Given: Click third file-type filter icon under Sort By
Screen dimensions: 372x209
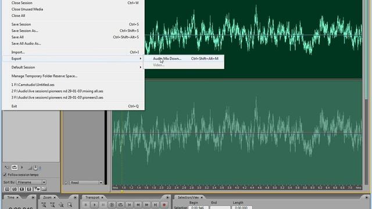Looking at the screenshot, I should click(22, 189).
